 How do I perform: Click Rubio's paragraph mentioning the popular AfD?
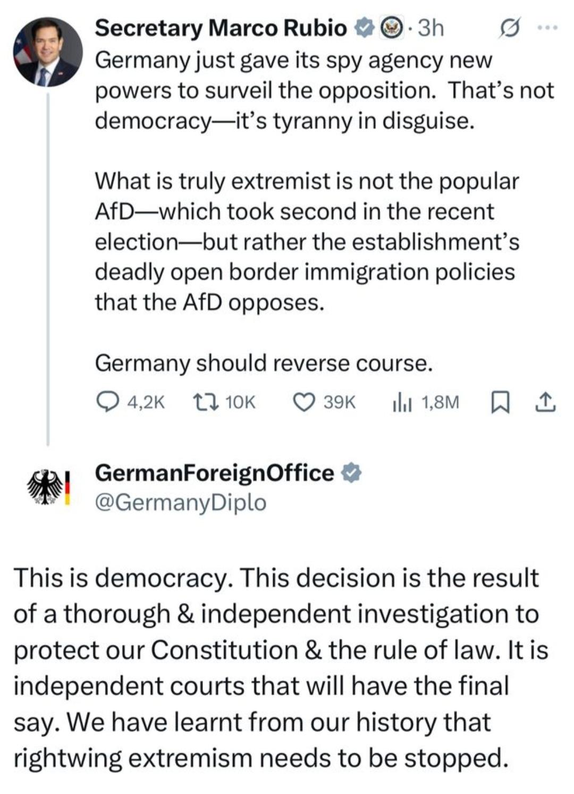click(307, 242)
